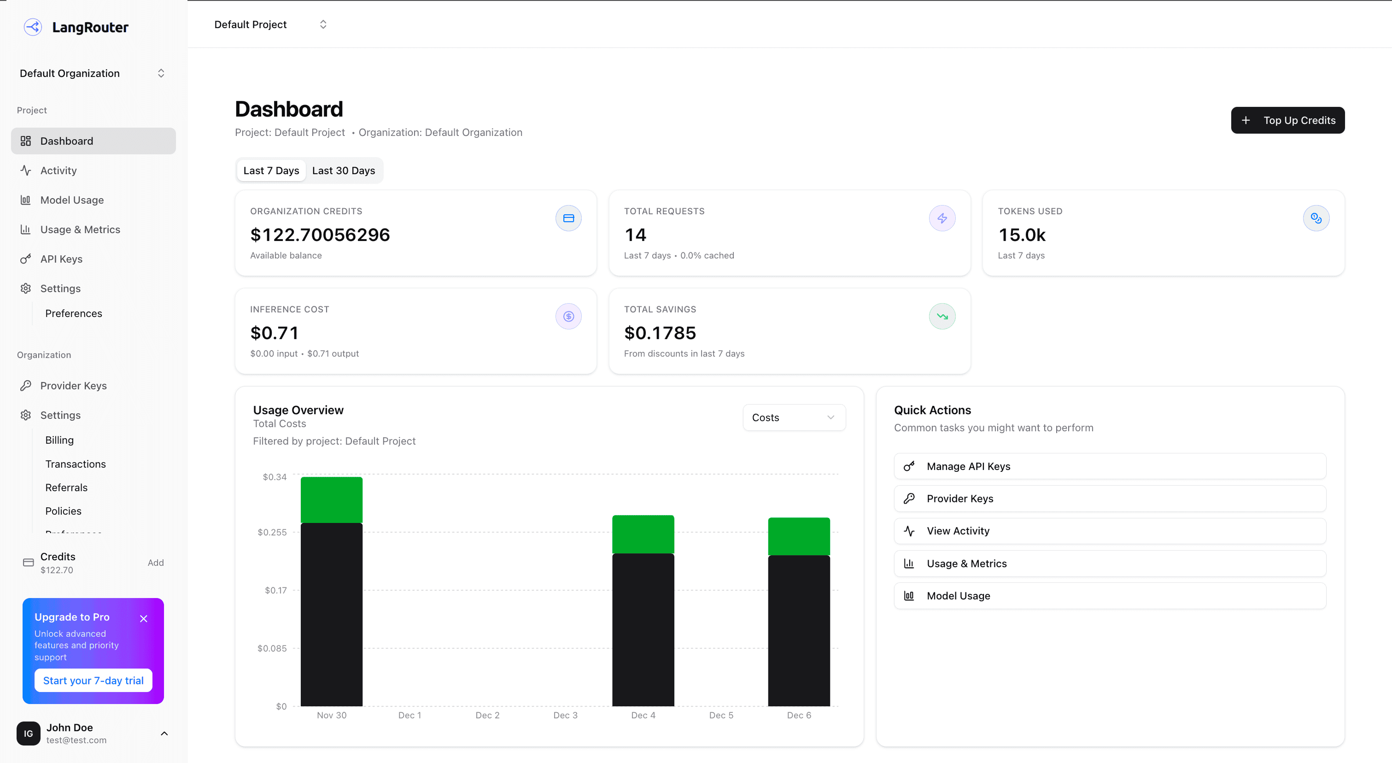Click the LangRouter logo icon
The width and height of the screenshot is (1392, 763).
33,27
